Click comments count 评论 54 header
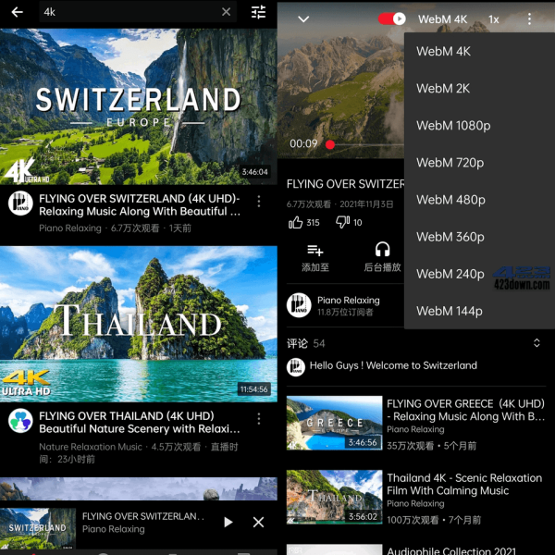This screenshot has width=555, height=555. 306,344
